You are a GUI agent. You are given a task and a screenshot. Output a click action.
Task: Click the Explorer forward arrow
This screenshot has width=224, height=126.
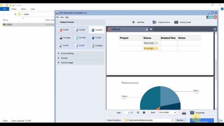click(8, 14)
